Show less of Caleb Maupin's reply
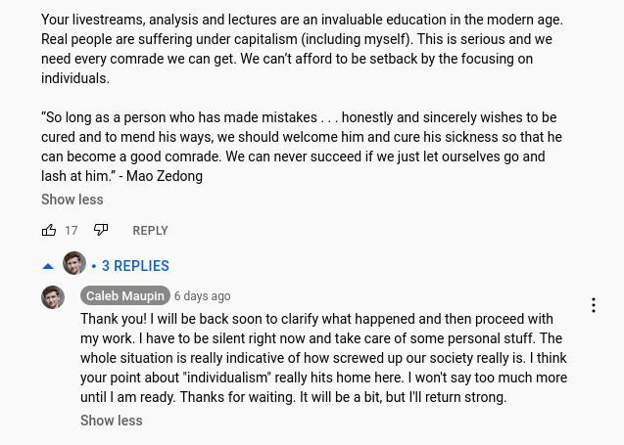The height and width of the screenshot is (445, 624). (111, 421)
